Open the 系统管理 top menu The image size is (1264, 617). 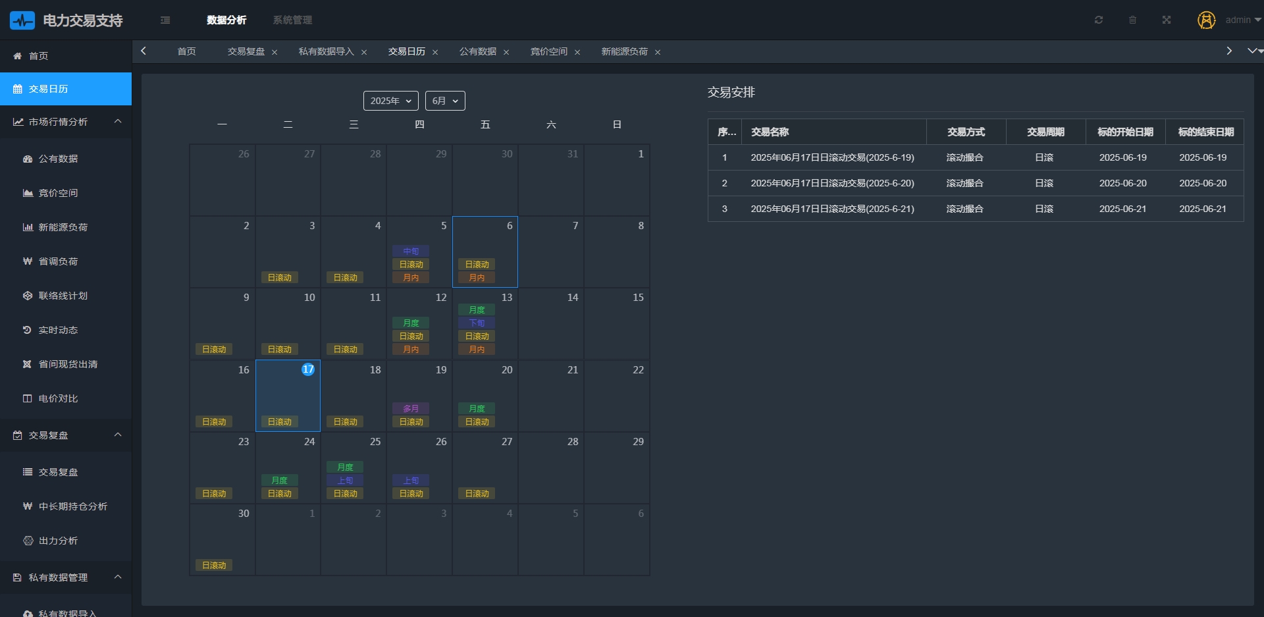point(292,20)
